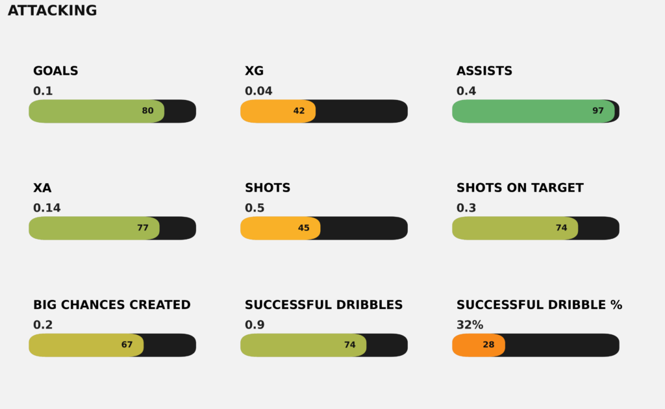Select the ASSISTS stat label
This screenshot has height=409, width=665.
point(484,71)
